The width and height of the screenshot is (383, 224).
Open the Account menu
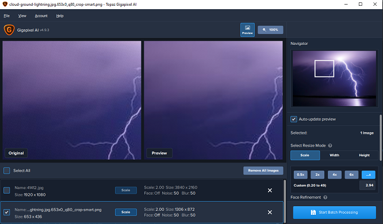point(41,16)
